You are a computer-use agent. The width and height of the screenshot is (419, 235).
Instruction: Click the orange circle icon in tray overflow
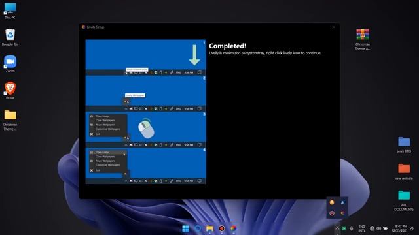click(332, 202)
